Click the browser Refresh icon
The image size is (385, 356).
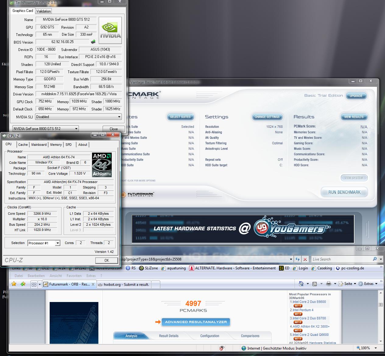point(298,259)
